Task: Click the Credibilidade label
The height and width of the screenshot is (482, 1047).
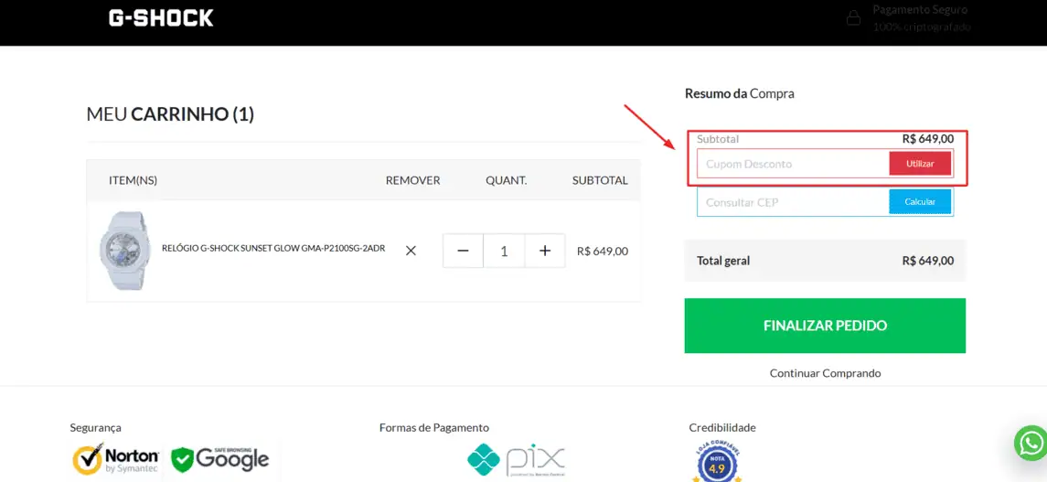Action: [722, 427]
